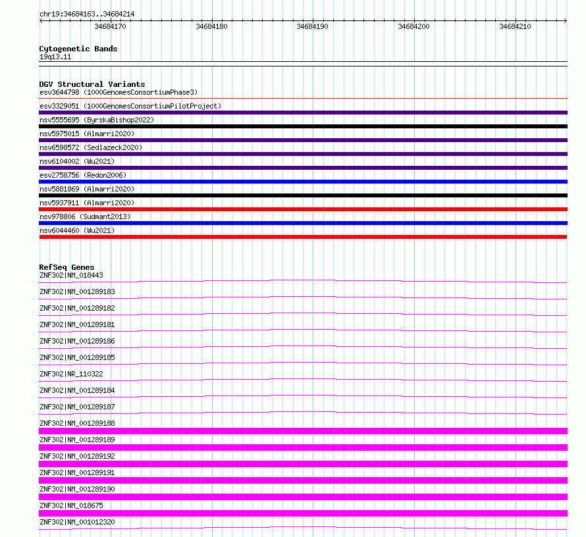Open variant esv3644798 (1000GenomesConsortiumPhase3)
This screenshot has height=537, width=586.
[x=119, y=92]
